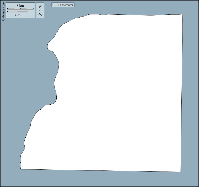199x187 pixels.
Task: Click the letter N above the compass
Action: 40,6
